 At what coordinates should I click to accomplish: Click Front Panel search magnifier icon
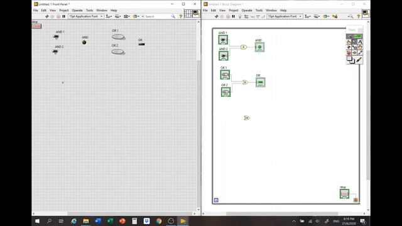pyautogui.click(x=173, y=16)
